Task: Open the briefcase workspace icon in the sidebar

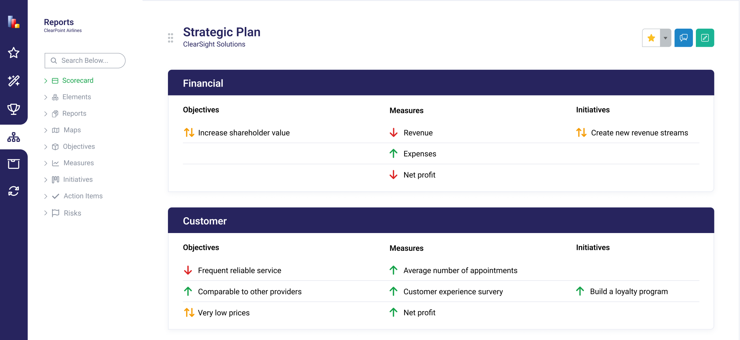Action: pos(14,164)
